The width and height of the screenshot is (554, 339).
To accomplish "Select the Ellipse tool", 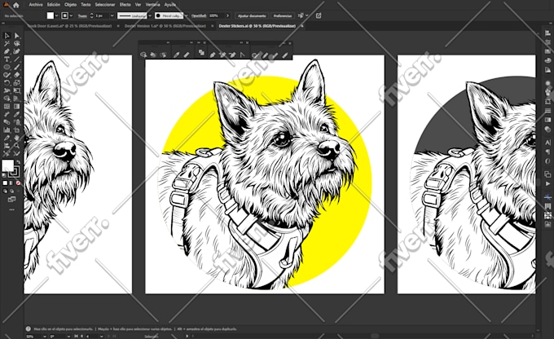I will pos(7,67).
